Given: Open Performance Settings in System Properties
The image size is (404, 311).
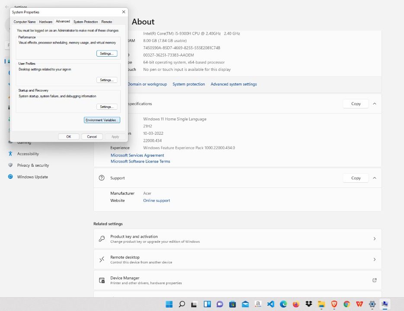Looking at the screenshot, I should (x=106, y=54).
